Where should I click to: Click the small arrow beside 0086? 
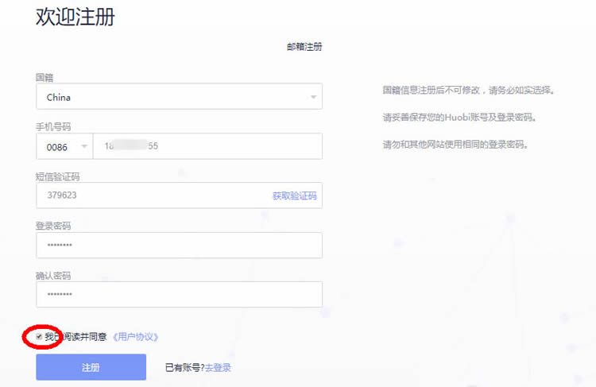tap(83, 147)
